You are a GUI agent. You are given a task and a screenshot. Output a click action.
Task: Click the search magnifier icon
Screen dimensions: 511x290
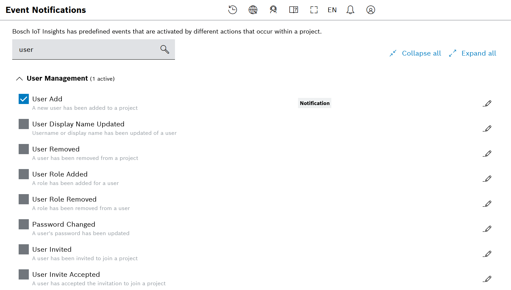[x=165, y=49]
